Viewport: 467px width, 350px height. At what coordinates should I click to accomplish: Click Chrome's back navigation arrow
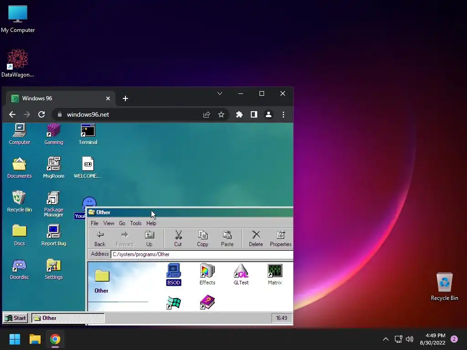click(x=12, y=114)
